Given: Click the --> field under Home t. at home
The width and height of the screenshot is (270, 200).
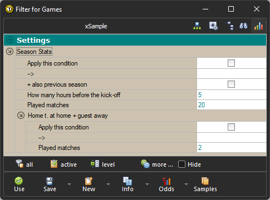Looking at the screenshot, I should pos(232,138).
